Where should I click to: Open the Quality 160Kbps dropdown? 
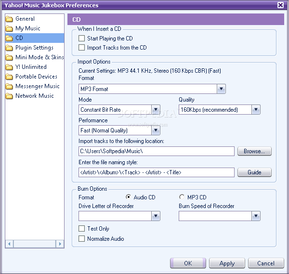pyautogui.click(x=256, y=110)
